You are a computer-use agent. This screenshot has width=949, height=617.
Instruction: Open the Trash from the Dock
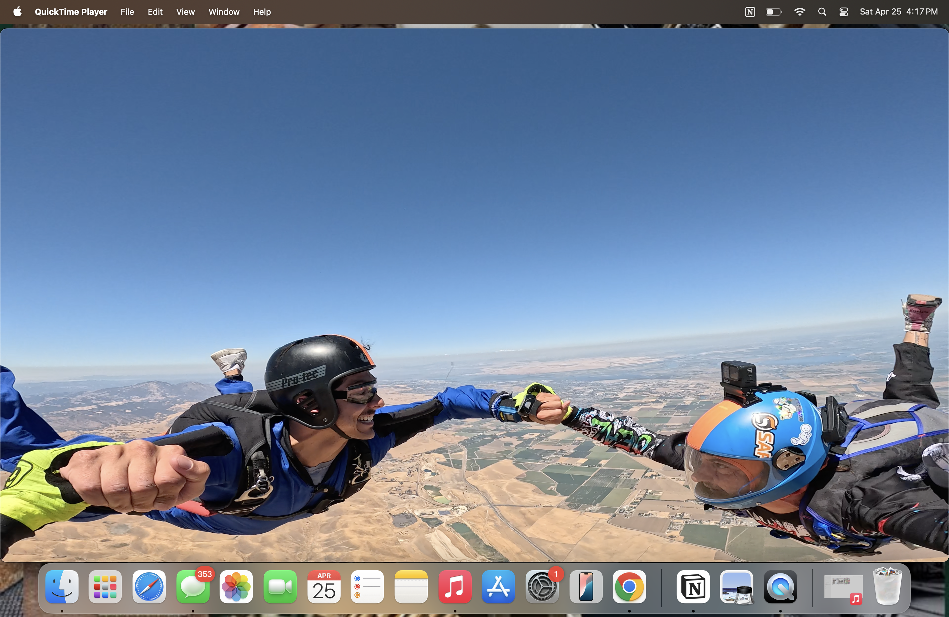pyautogui.click(x=888, y=586)
